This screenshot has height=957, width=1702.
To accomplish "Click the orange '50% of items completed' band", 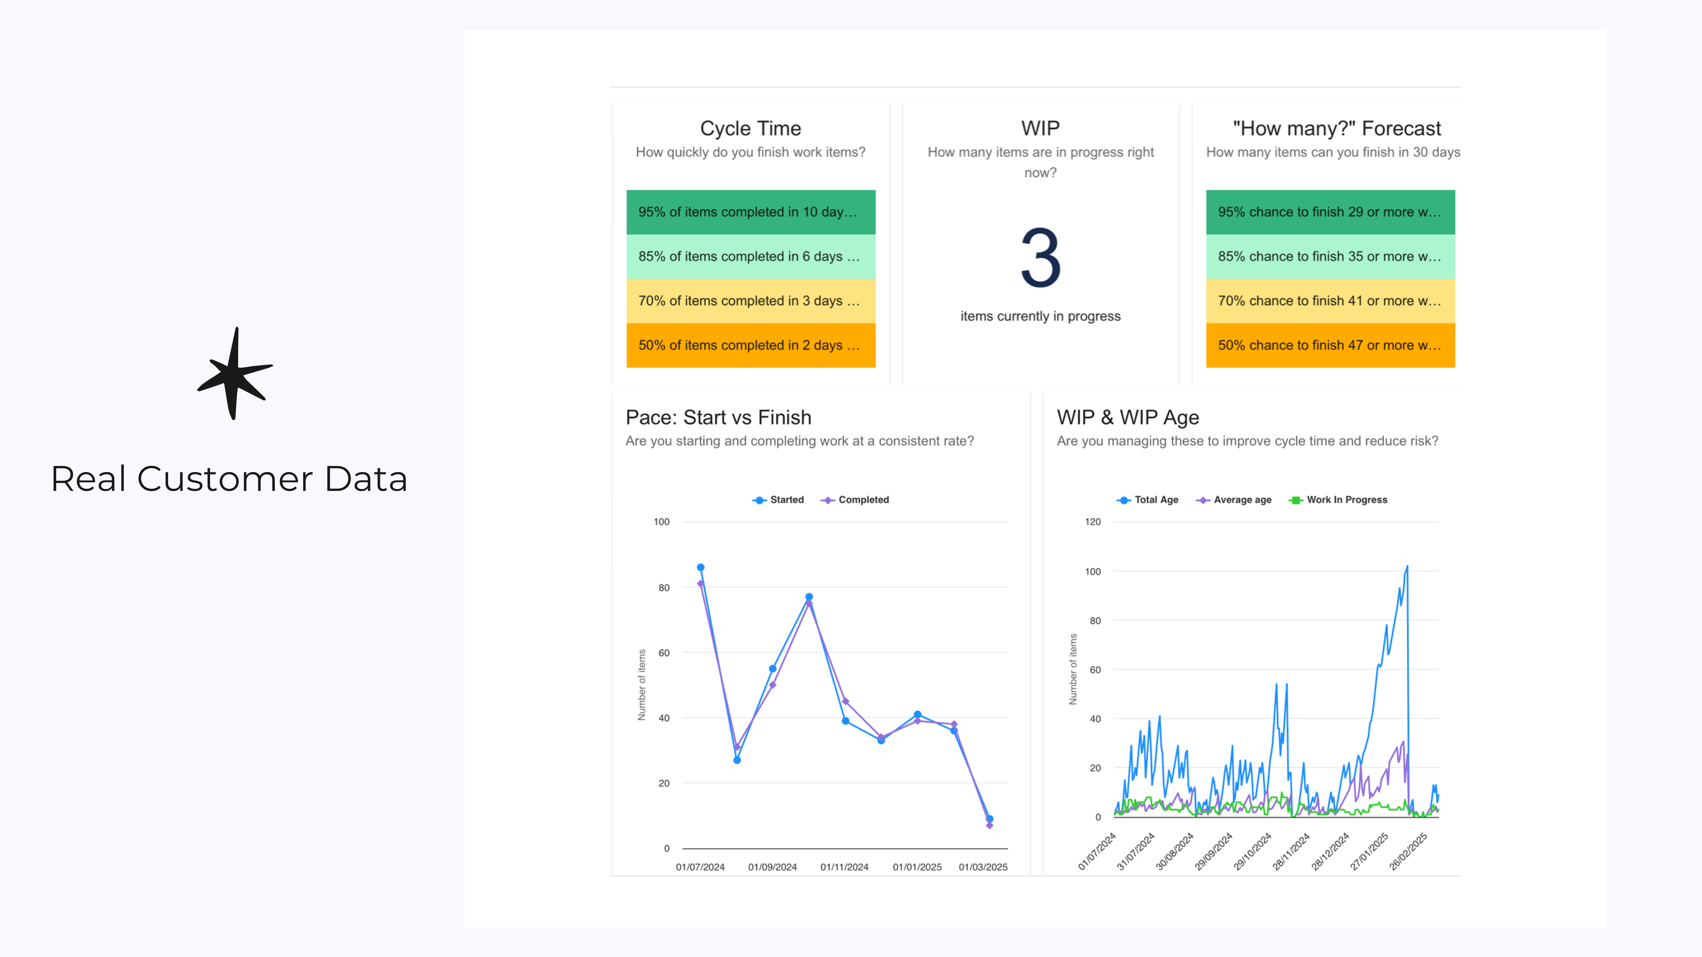I will 751,344.
